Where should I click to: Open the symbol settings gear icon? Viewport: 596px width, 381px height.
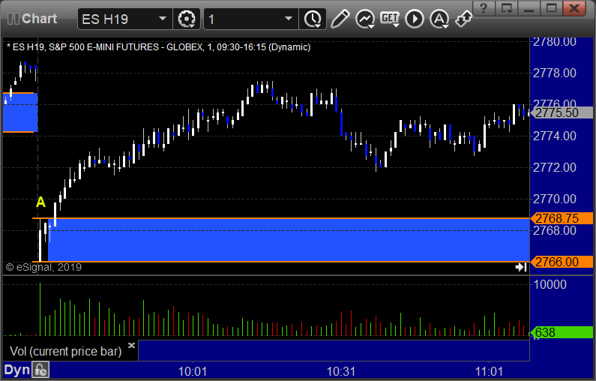pos(186,19)
